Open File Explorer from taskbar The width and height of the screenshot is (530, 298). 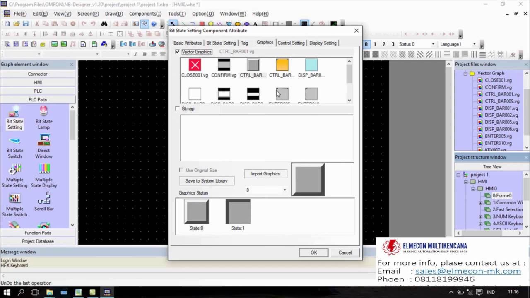(50, 292)
